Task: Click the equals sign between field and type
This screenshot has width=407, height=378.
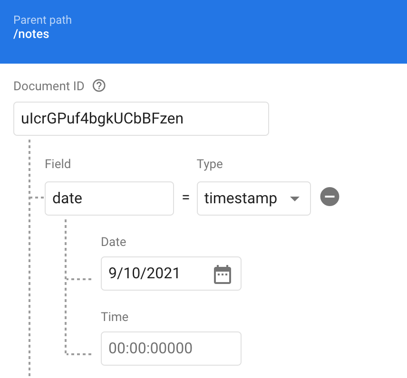Action: [x=185, y=198]
